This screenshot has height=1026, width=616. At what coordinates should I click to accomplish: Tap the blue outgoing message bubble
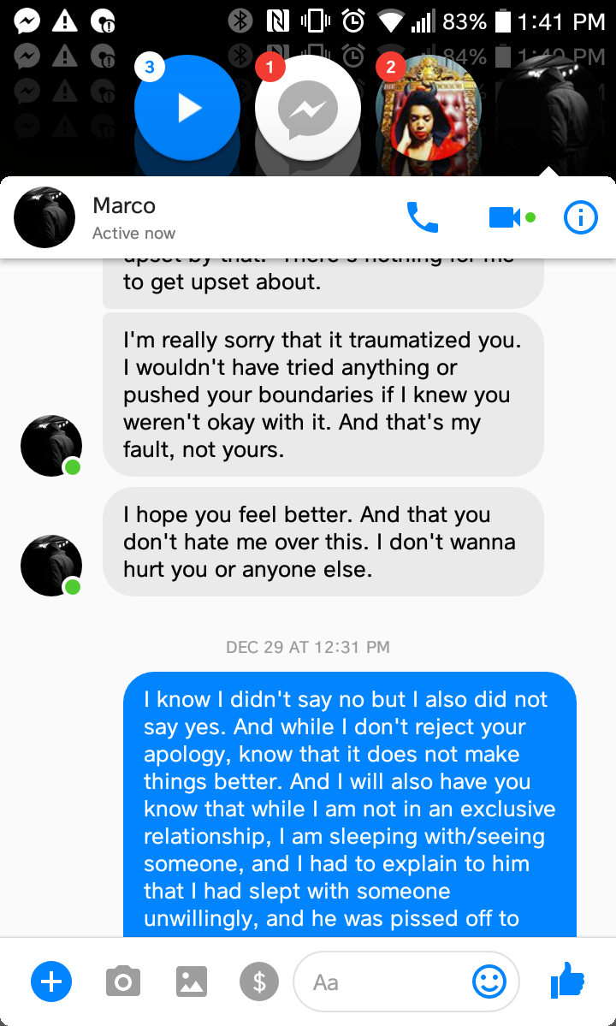(x=350, y=805)
